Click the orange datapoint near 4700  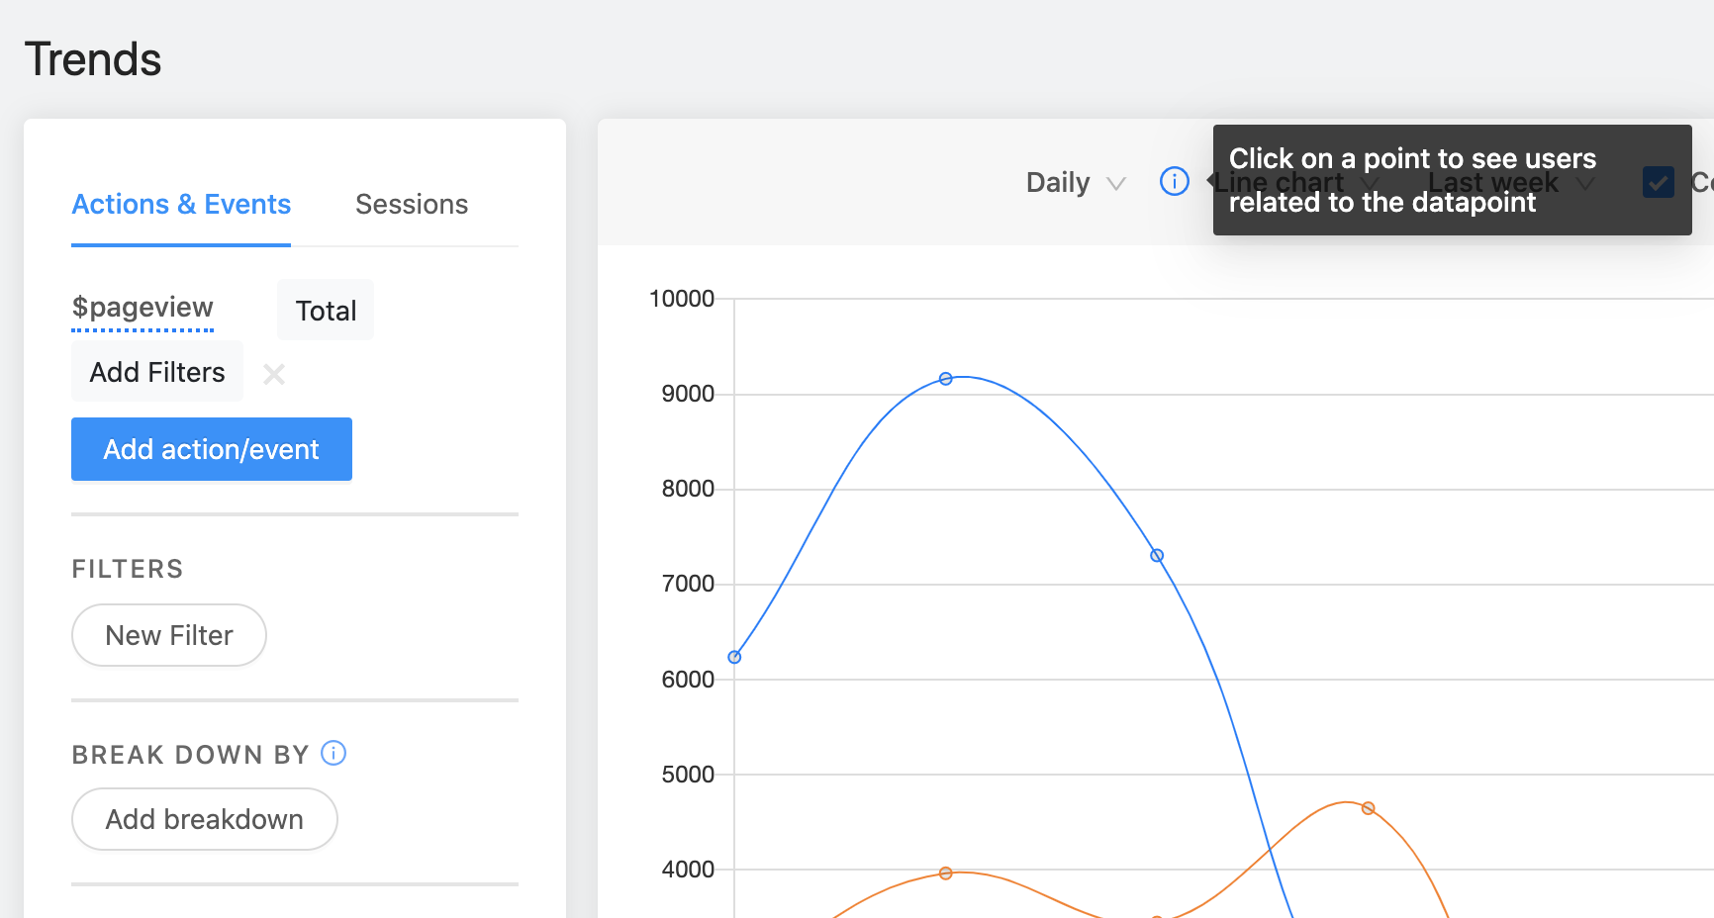1368,808
